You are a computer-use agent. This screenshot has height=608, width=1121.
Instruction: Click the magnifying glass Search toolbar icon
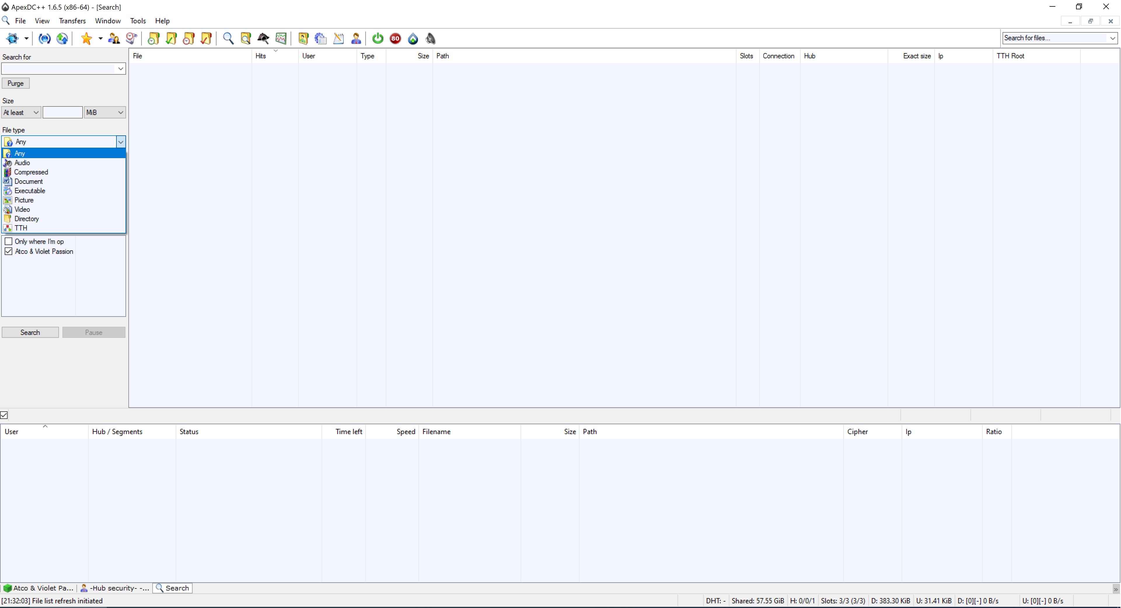[228, 39]
